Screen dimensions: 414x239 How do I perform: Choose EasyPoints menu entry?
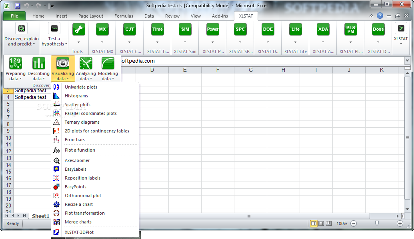(x=95, y=187)
